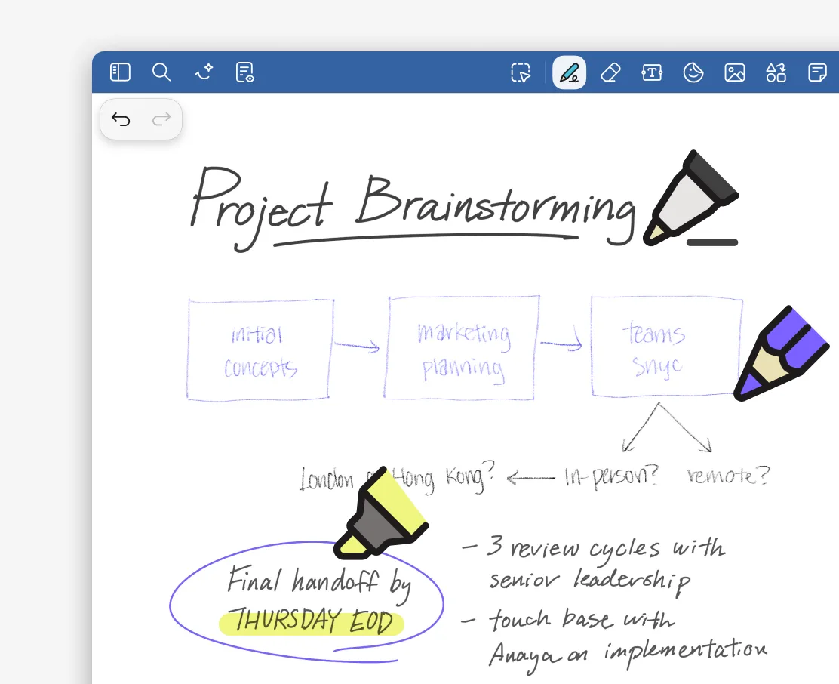The width and height of the screenshot is (839, 684).
Task: Click the highlighted 'THURSDAY EOD' text
Action: tap(312, 621)
